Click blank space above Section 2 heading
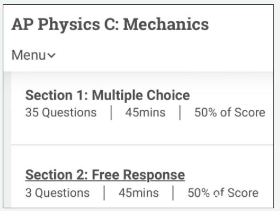The image size is (280, 211). tap(142, 157)
